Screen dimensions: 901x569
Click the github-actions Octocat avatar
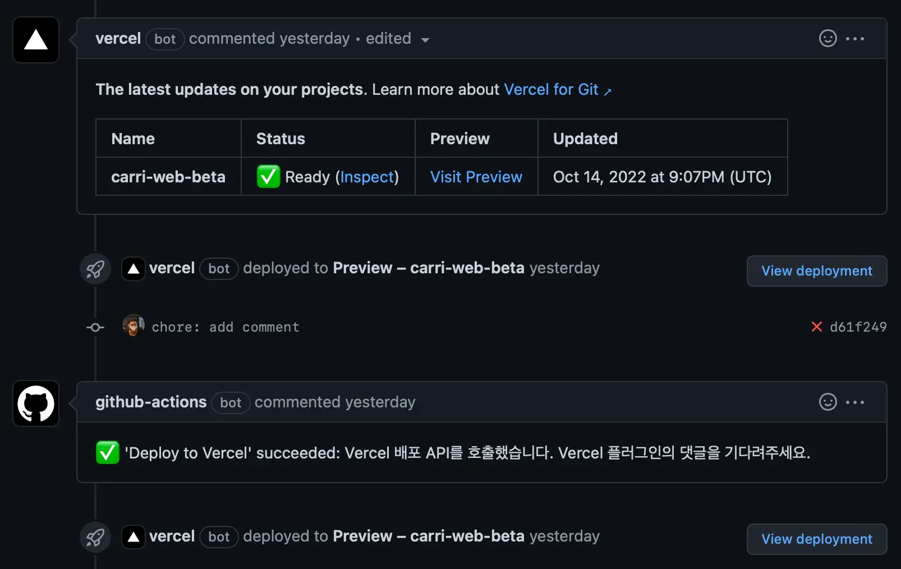[x=36, y=403]
